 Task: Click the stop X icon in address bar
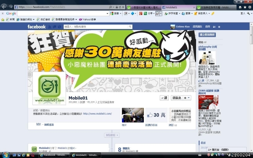tap(123, 7)
